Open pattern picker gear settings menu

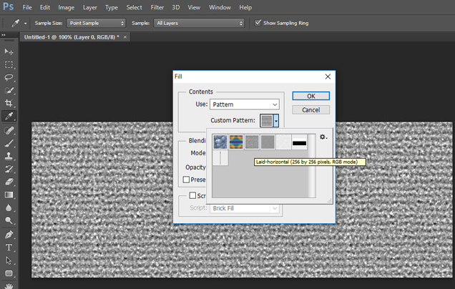[x=323, y=137]
